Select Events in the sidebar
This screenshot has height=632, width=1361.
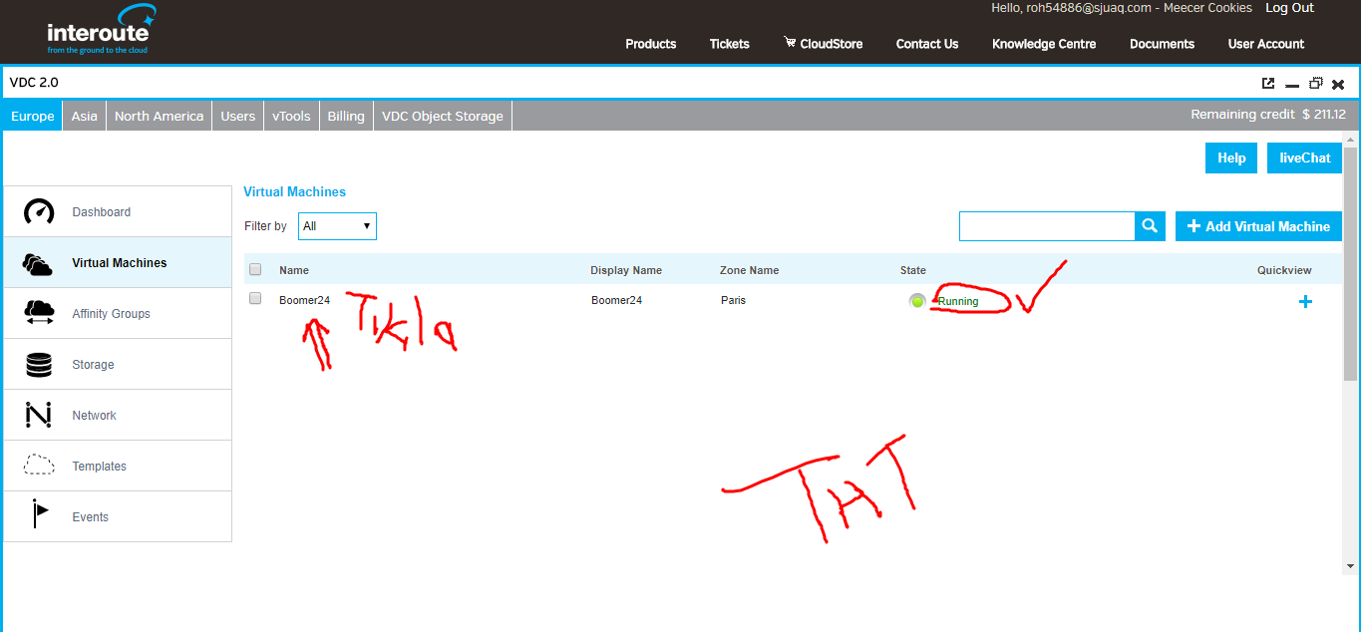coord(118,516)
